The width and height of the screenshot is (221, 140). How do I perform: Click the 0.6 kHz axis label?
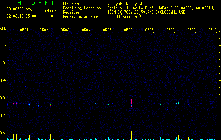tap(3, 133)
